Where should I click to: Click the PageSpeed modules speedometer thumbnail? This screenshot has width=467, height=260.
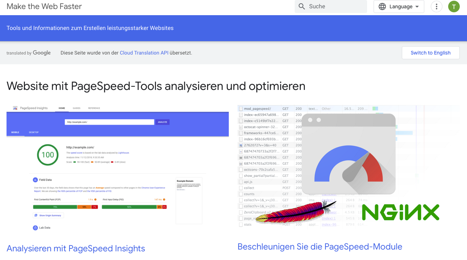(349, 168)
